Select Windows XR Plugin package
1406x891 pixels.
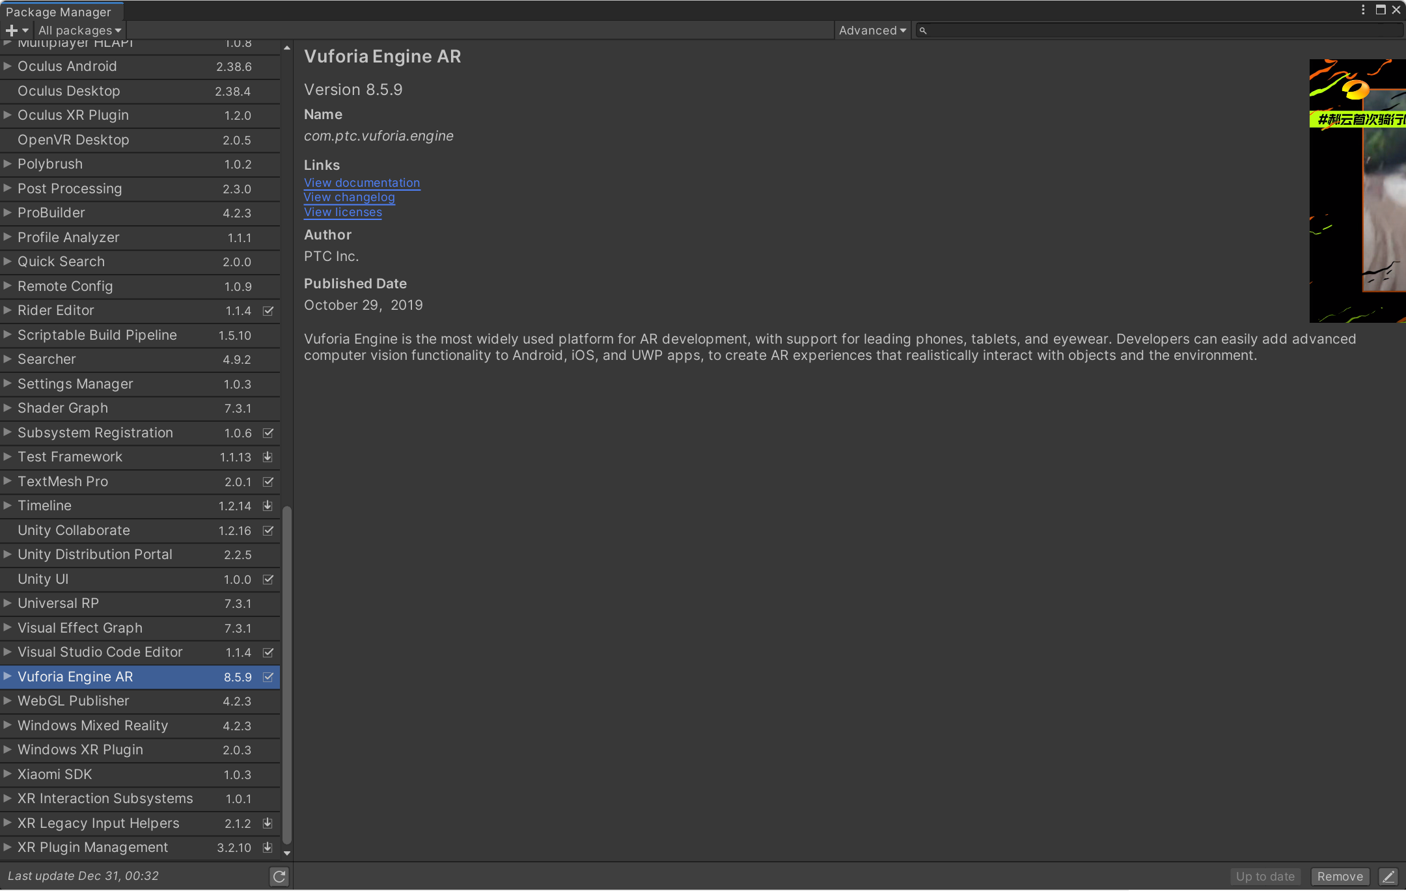(x=140, y=750)
